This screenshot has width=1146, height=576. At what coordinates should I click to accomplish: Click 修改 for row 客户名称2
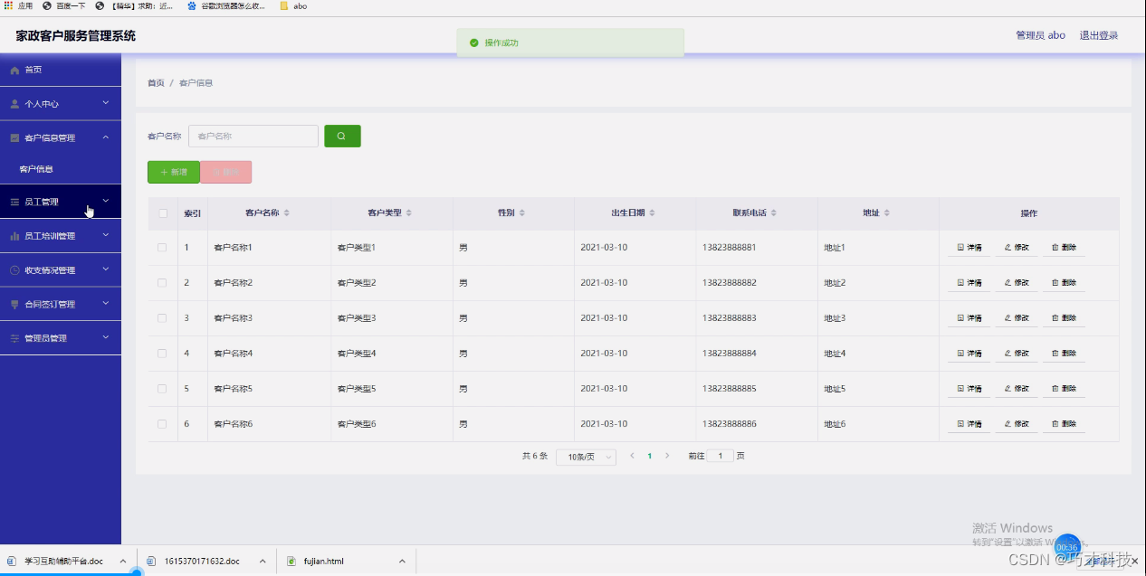[x=1017, y=283]
